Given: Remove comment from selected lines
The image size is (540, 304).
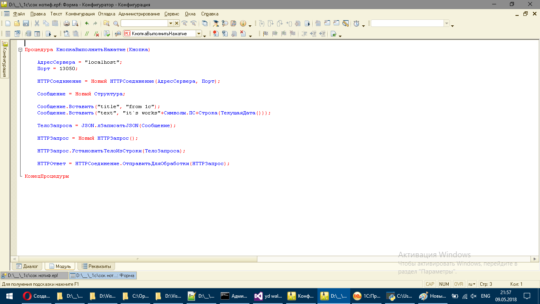Looking at the screenshot, I should pos(96,34).
